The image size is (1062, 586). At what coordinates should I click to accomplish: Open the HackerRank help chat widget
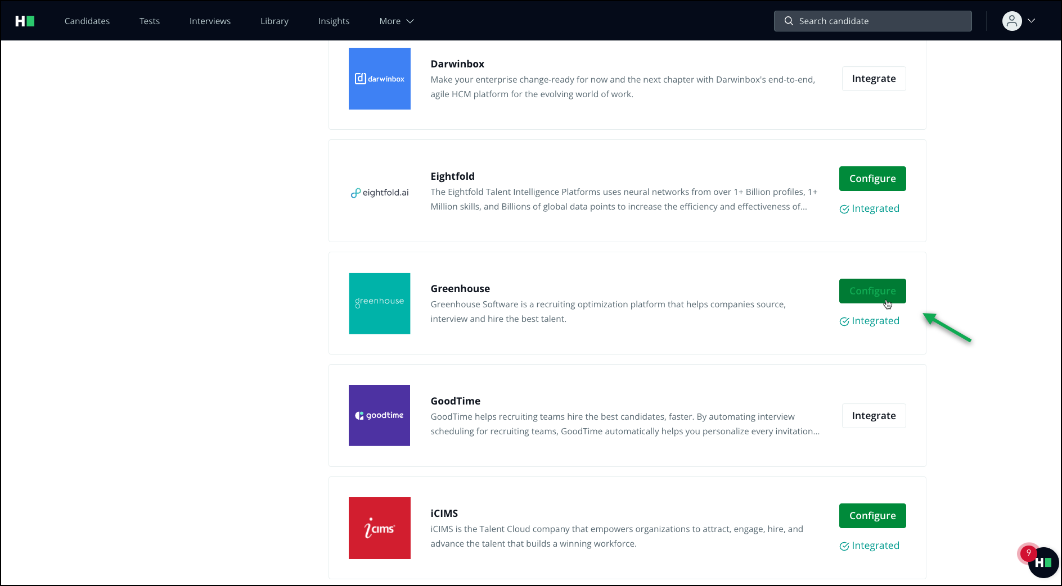coord(1043,562)
